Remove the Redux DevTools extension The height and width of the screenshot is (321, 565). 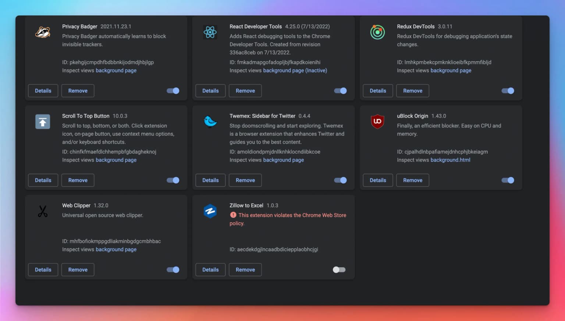coord(413,91)
